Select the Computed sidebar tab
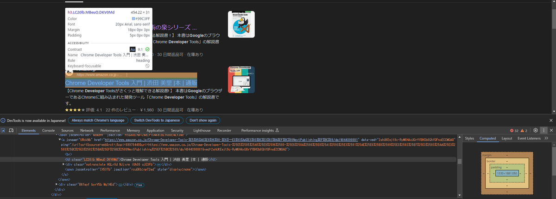Viewport: 556px width, 199px height. (487, 138)
